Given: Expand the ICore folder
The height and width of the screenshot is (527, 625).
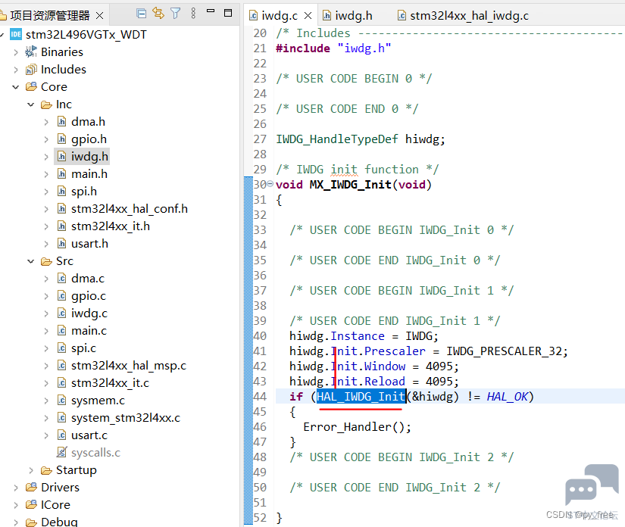Looking at the screenshot, I should click(x=16, y=505).
